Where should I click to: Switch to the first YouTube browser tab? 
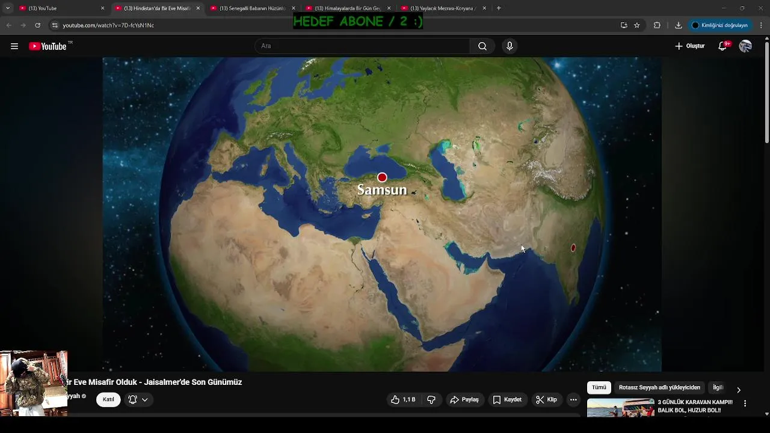coord(60,8)
